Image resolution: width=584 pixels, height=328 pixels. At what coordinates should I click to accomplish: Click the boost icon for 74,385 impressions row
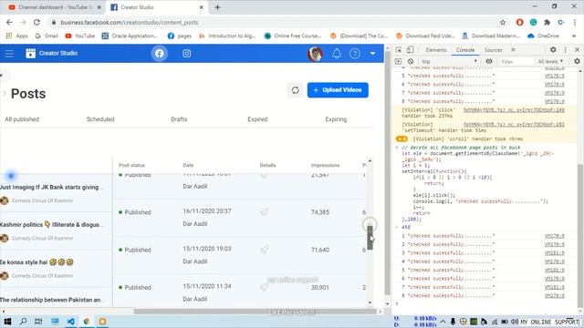click(x=264, y=212)
